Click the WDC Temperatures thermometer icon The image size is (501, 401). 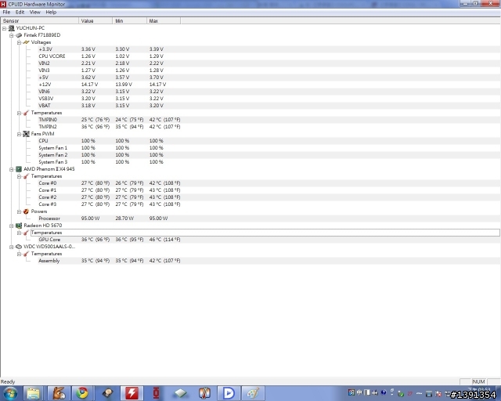tap(26, 254)
